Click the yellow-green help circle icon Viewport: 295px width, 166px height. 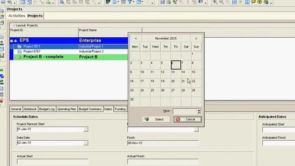260,2
